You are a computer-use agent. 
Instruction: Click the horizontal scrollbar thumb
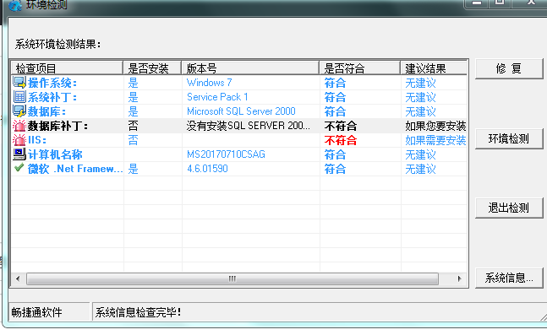232,278
